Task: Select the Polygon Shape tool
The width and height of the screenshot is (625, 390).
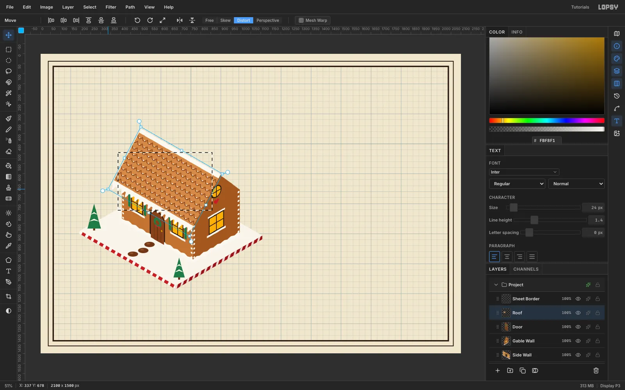Action: tap(9, 260)
